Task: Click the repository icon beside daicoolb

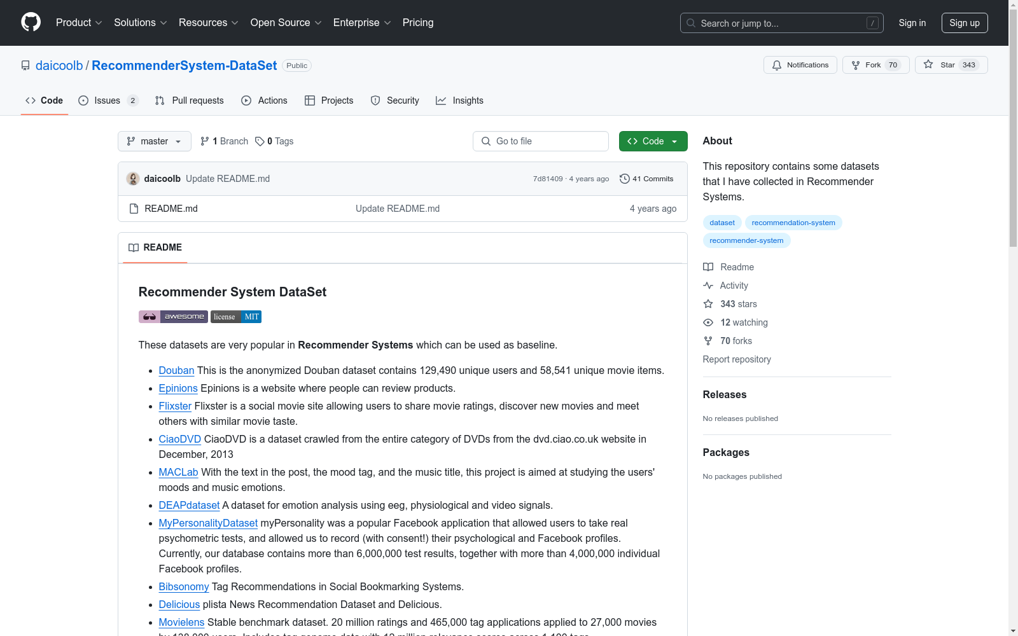Action: [25, 66]
